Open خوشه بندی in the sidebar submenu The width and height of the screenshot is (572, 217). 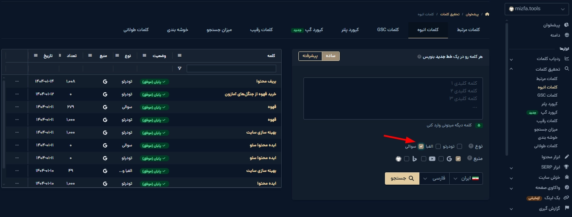pos(547,137)
